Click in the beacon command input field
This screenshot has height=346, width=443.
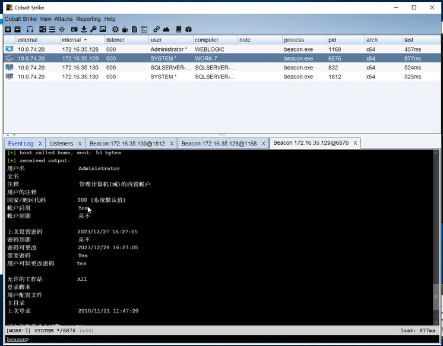pos(221,339)
